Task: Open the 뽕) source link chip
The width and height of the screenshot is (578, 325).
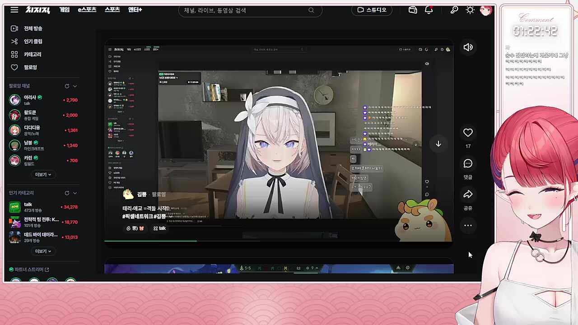Action: pyautogui.click(x=135, y=228)
